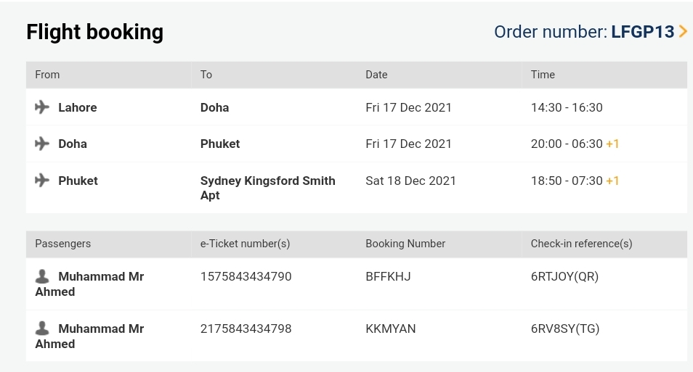The width and height of the screenshot is (693, 372).
Task: Click the Sydney Kingsford Smith Apt destination
Action: pyautogui.click(x=267, y=188)
